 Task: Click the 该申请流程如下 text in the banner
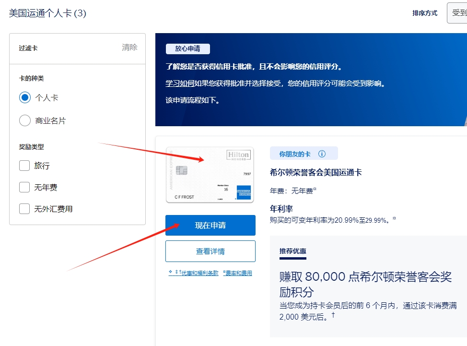tap(192, 100)
